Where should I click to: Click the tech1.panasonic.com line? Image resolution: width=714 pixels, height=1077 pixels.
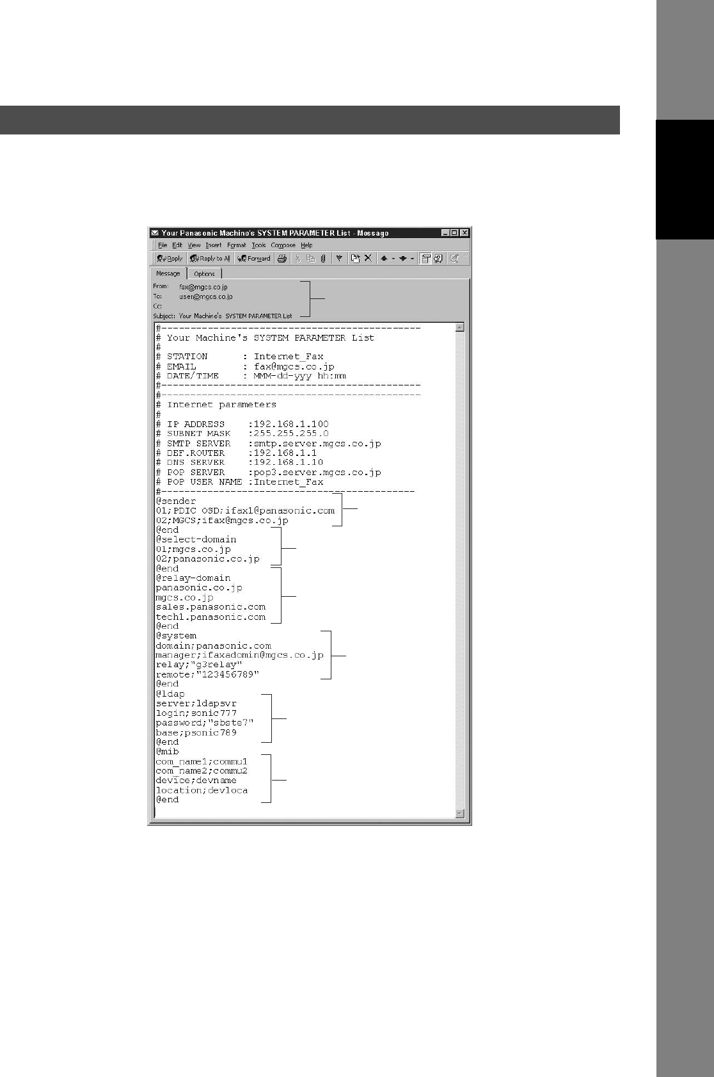coord(211,617)
